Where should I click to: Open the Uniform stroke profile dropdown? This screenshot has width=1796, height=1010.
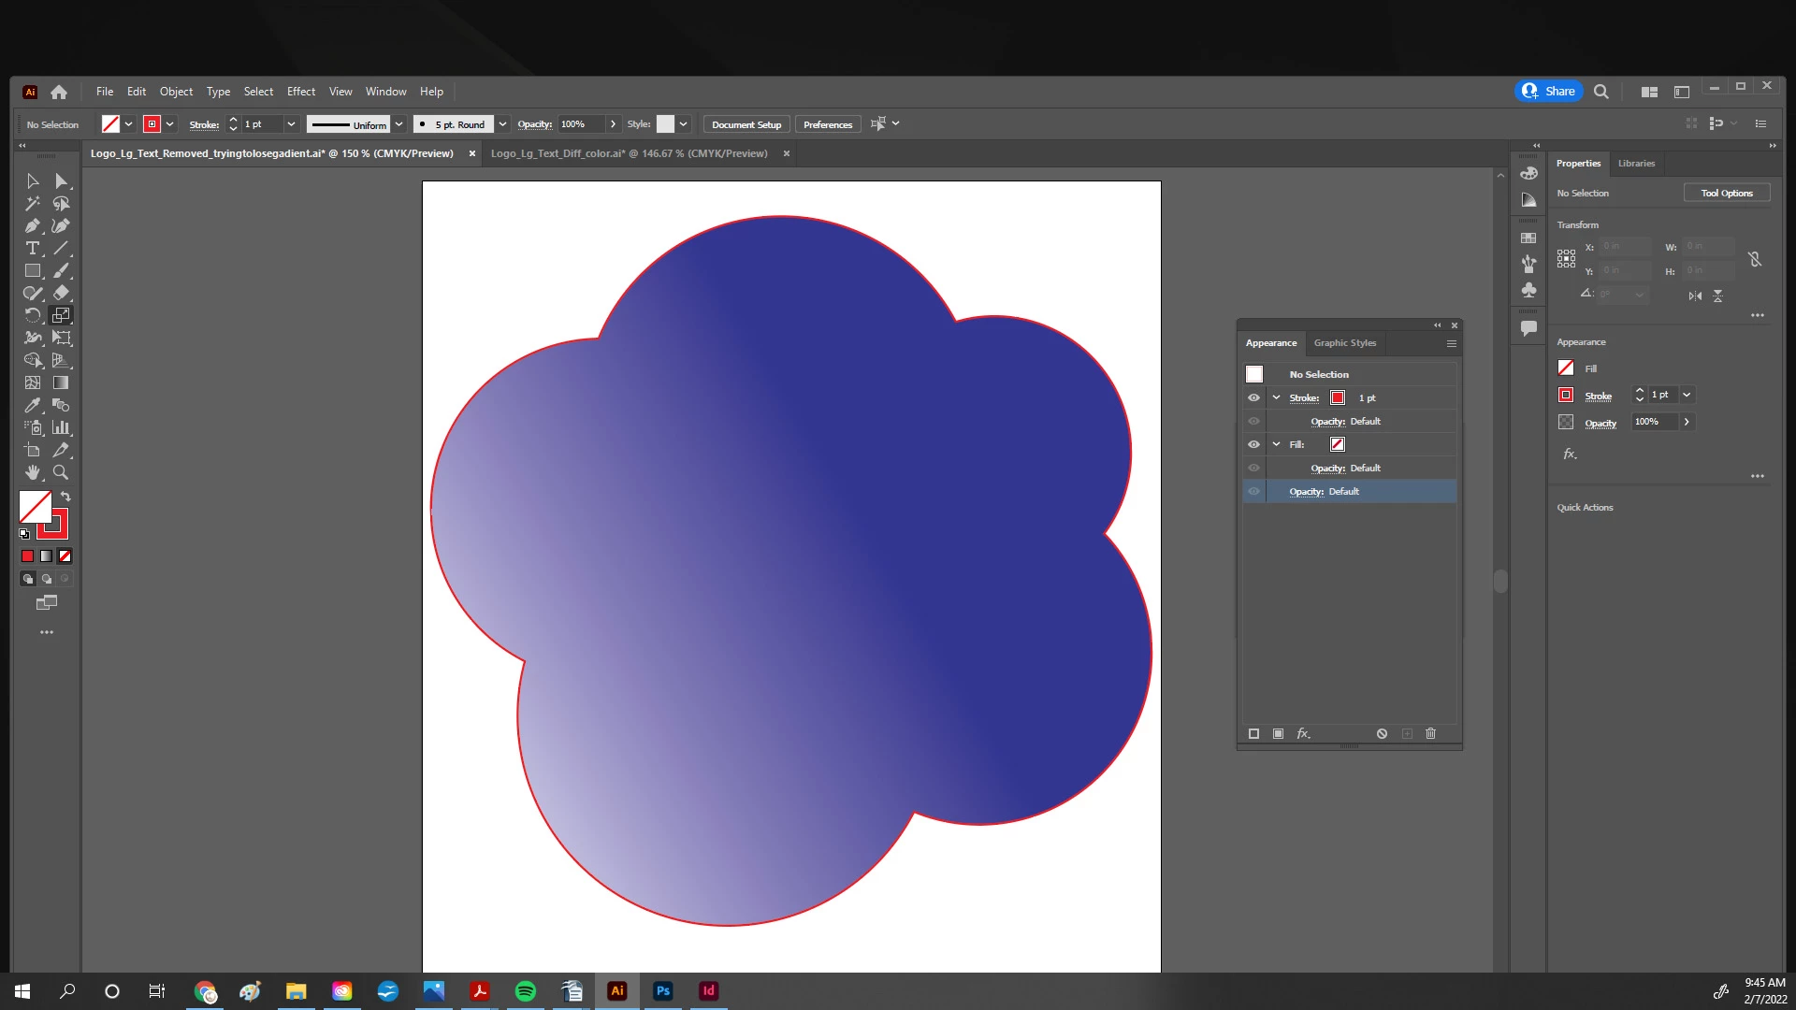tap(398, 124)
